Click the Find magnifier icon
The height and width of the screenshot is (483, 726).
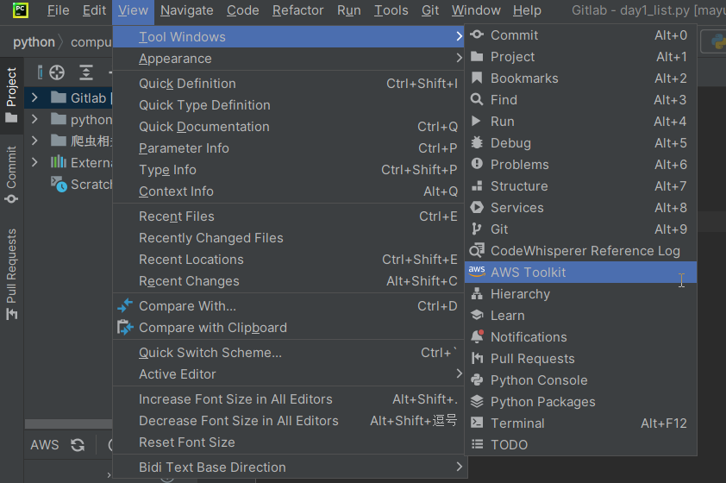[477, 99]
